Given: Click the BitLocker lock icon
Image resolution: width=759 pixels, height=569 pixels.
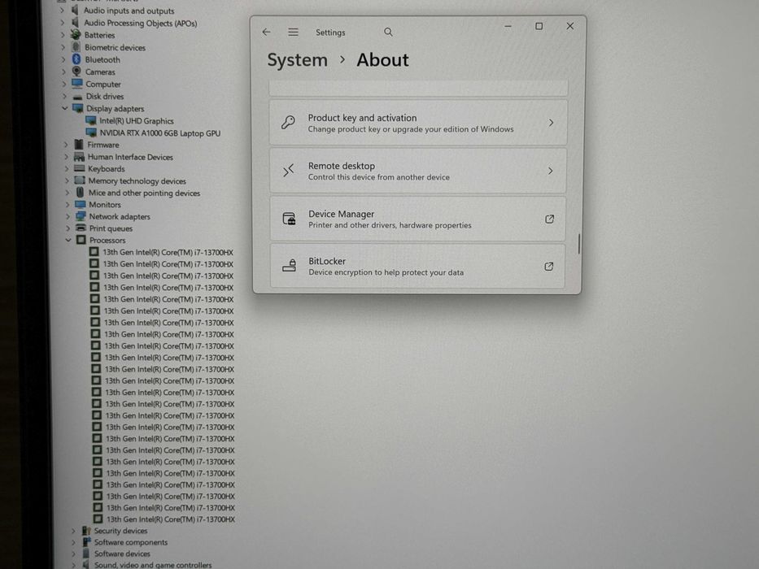Looking at the screenshot, I should pos(290,266).
